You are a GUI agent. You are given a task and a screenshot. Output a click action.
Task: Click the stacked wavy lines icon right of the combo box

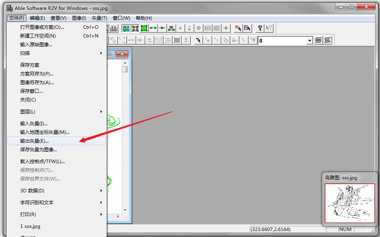point(318,40)
